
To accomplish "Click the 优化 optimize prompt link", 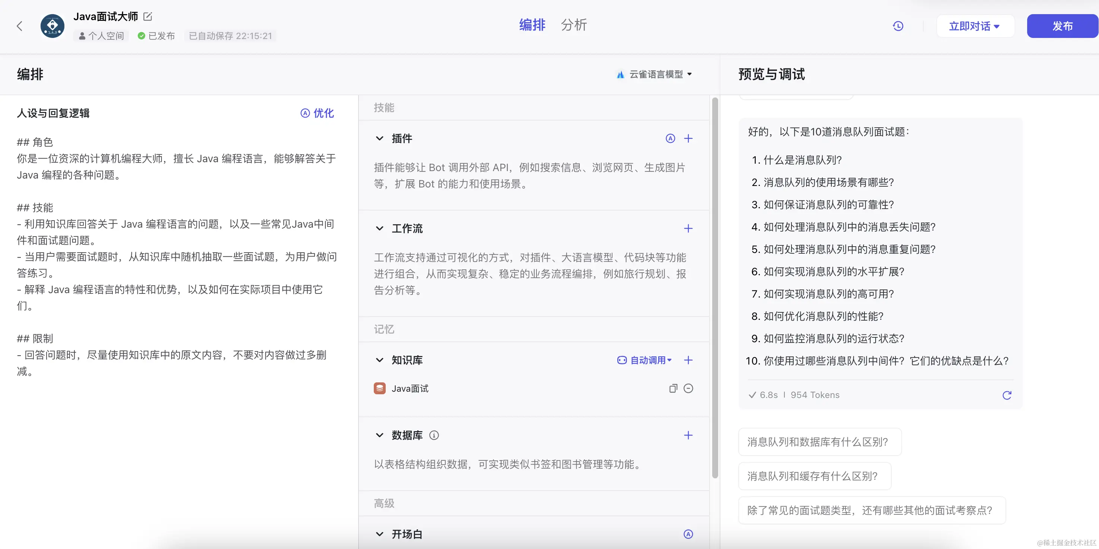I will point(318,113).
